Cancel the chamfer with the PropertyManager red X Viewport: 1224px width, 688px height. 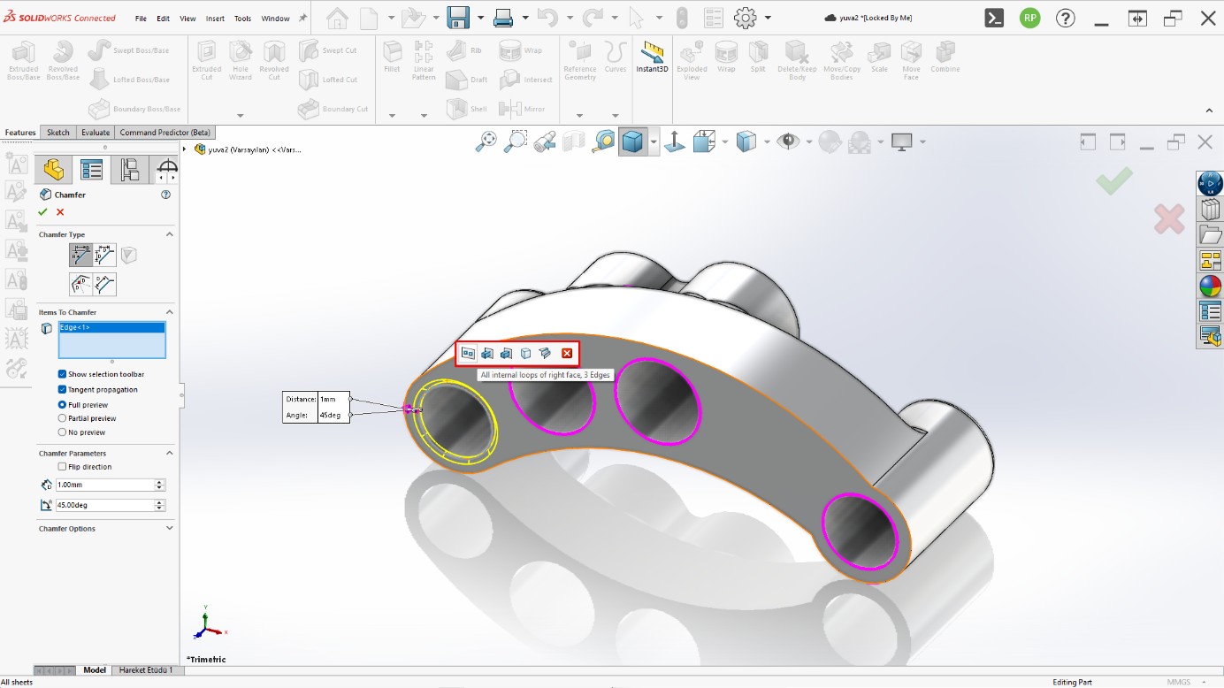point(60,212)
